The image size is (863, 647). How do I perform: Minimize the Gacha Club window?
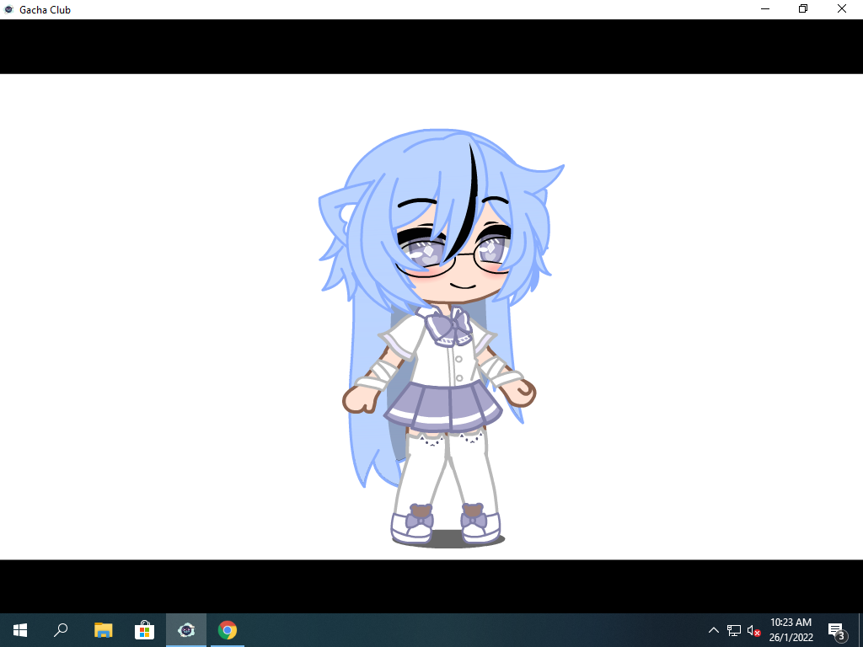click(765, 8)
